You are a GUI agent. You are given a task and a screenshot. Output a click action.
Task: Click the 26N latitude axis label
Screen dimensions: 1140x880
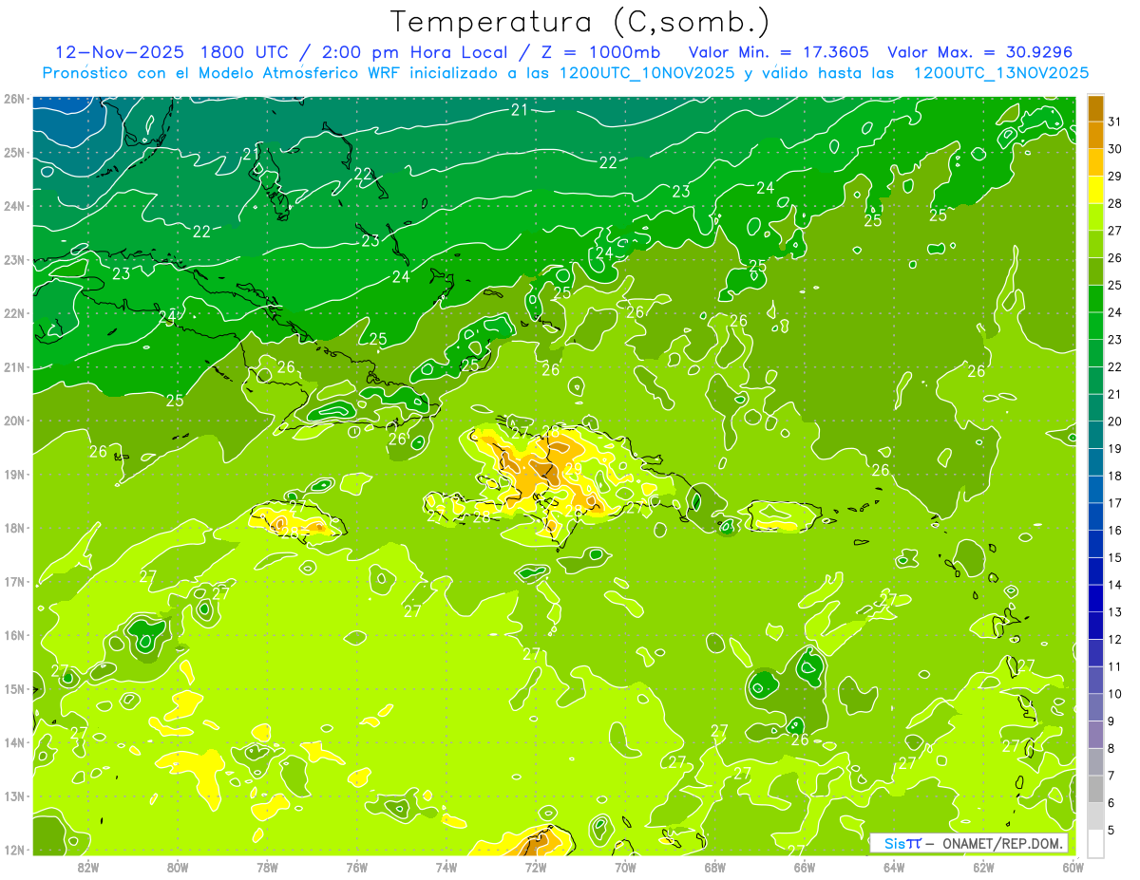click(14, 99)
